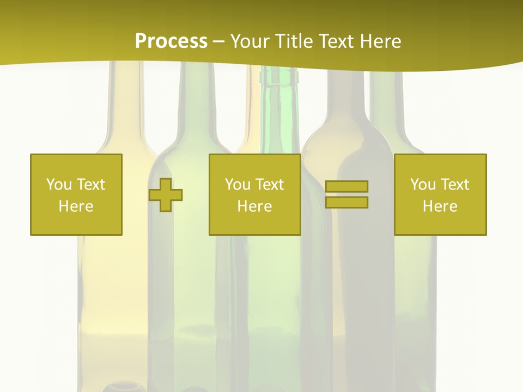This screenshot has width=523, height=392.
Task: Click the dash between Process and title text
Action: click(219, 41)
